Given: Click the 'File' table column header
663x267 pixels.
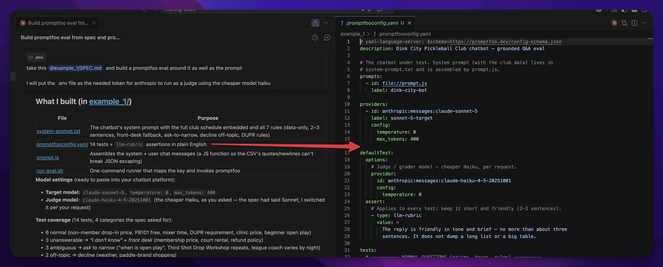Looking at the screenshot, I should (62, 118).
